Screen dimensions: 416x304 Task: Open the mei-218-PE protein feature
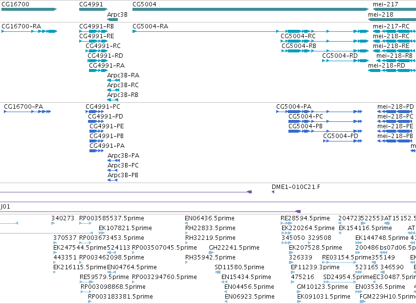click(395, 131)
